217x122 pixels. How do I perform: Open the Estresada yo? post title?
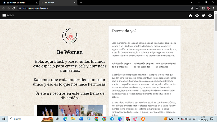point(124,31)
